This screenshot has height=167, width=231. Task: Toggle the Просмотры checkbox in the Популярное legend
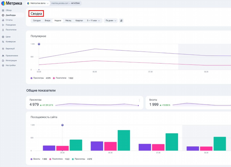31,78
